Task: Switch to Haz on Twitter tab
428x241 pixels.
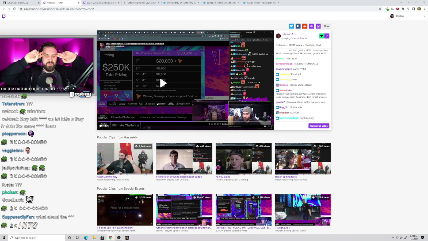Action: tap(261, 3)
